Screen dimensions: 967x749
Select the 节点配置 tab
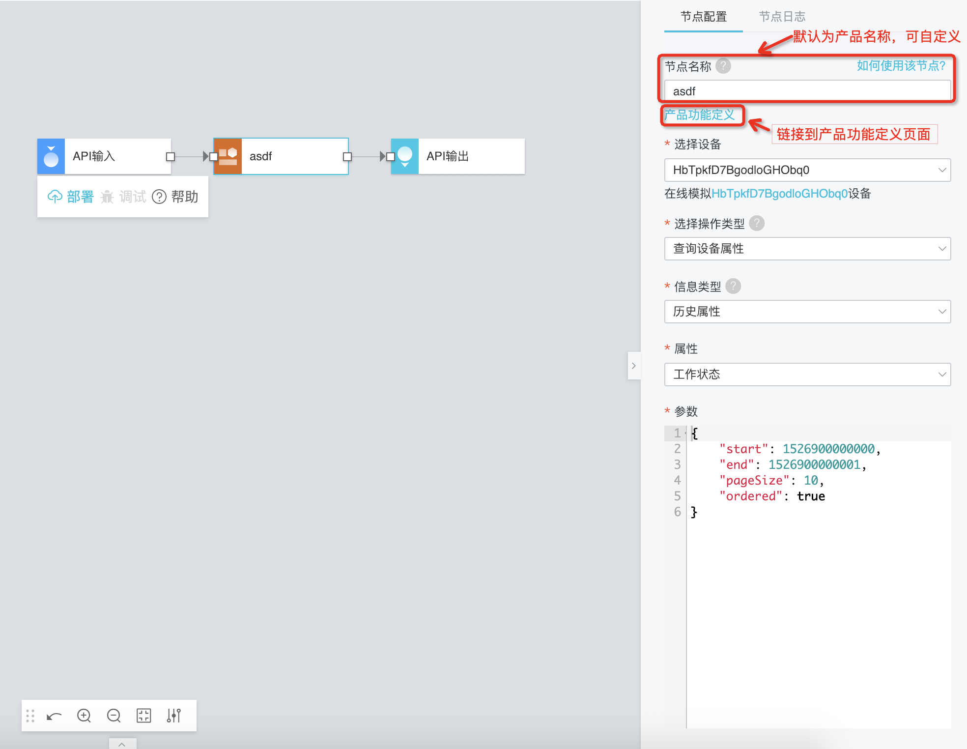pos(703,17)
